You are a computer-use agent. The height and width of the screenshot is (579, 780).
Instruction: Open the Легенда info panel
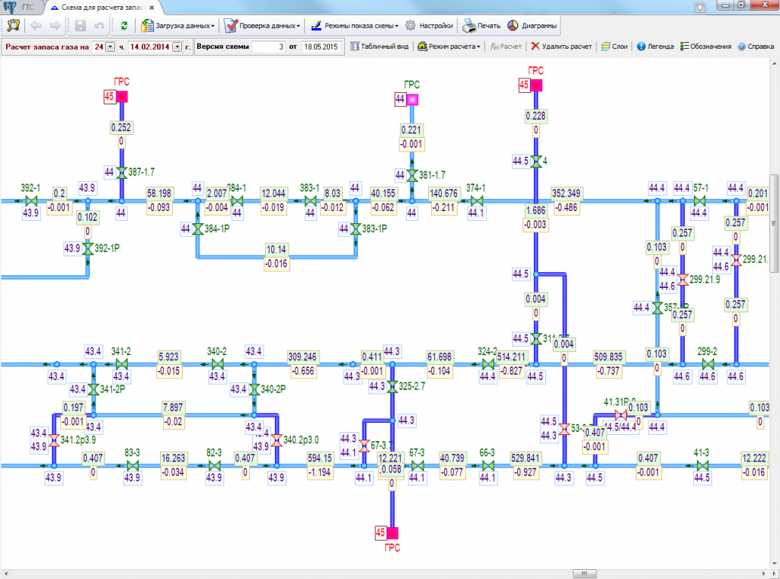point(654,46)
